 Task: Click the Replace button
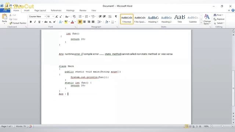click(219, 19)
